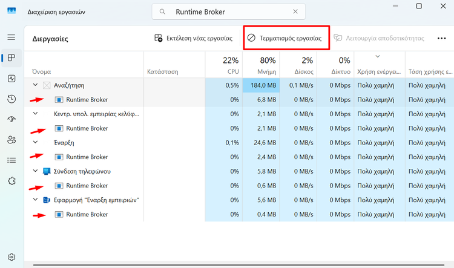Sort by Τάση χρήσης ε... column header
454x268 pixels.
[430, 65]
